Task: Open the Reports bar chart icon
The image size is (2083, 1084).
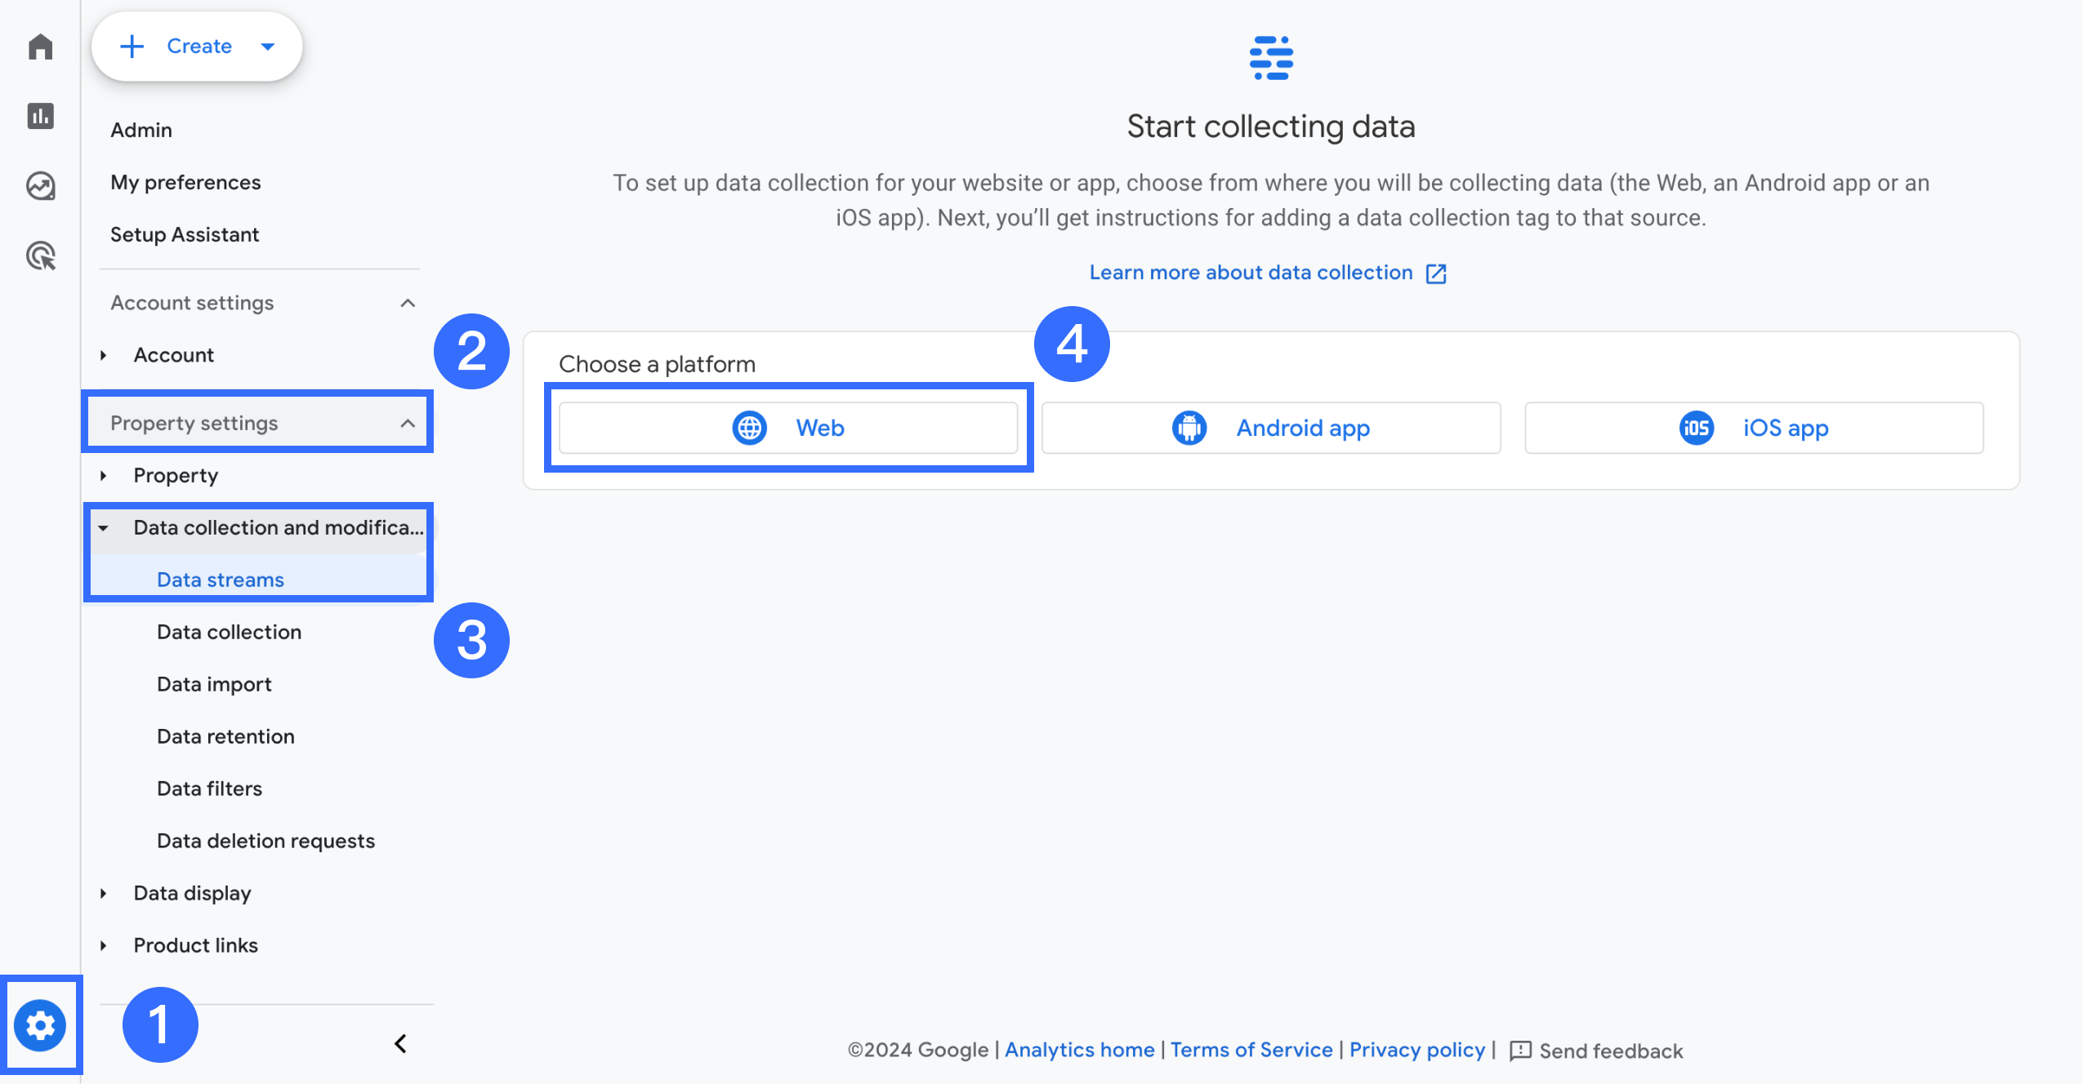Action: click(x=40, y=116)
